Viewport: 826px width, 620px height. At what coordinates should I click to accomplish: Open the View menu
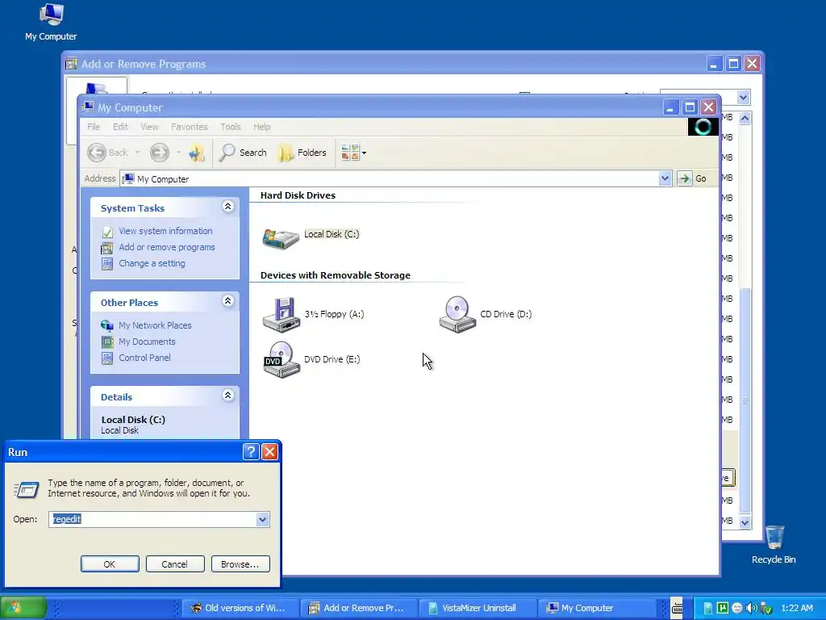149,127
